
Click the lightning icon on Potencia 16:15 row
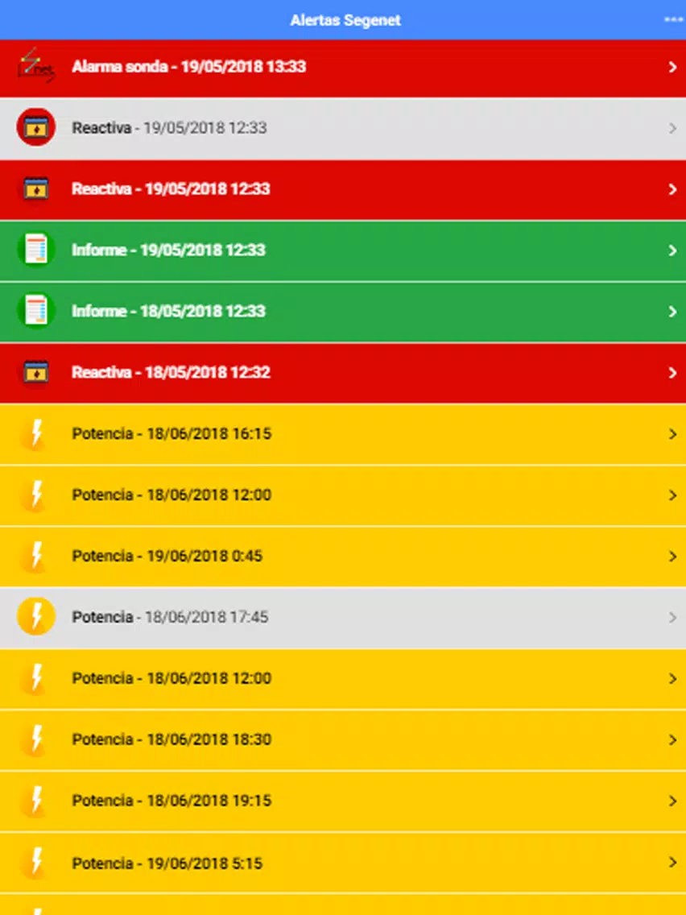pyautogui.click(x=35, y=433)
